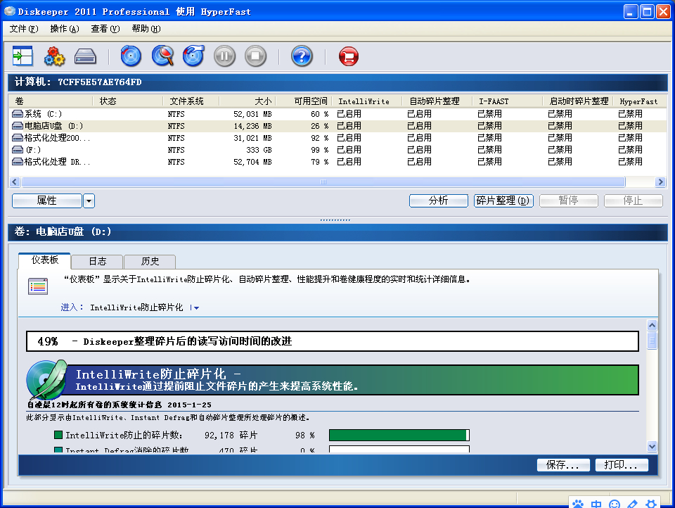Viewport: 675px width, 508px height.
Task: Switch to the 仪表板 tab
Action: point(45,260)
